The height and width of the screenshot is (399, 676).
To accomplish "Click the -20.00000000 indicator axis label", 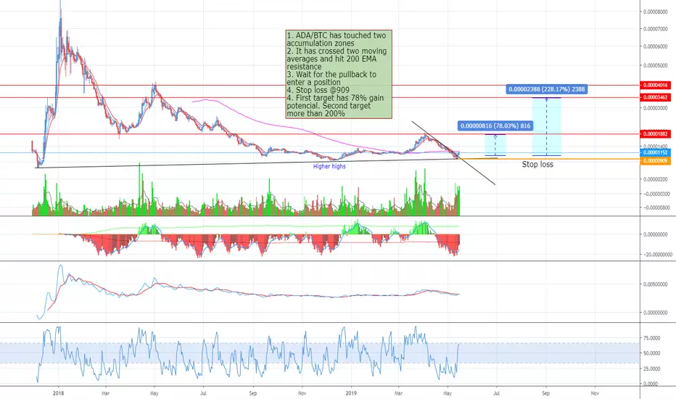I will tap(657, 255).
